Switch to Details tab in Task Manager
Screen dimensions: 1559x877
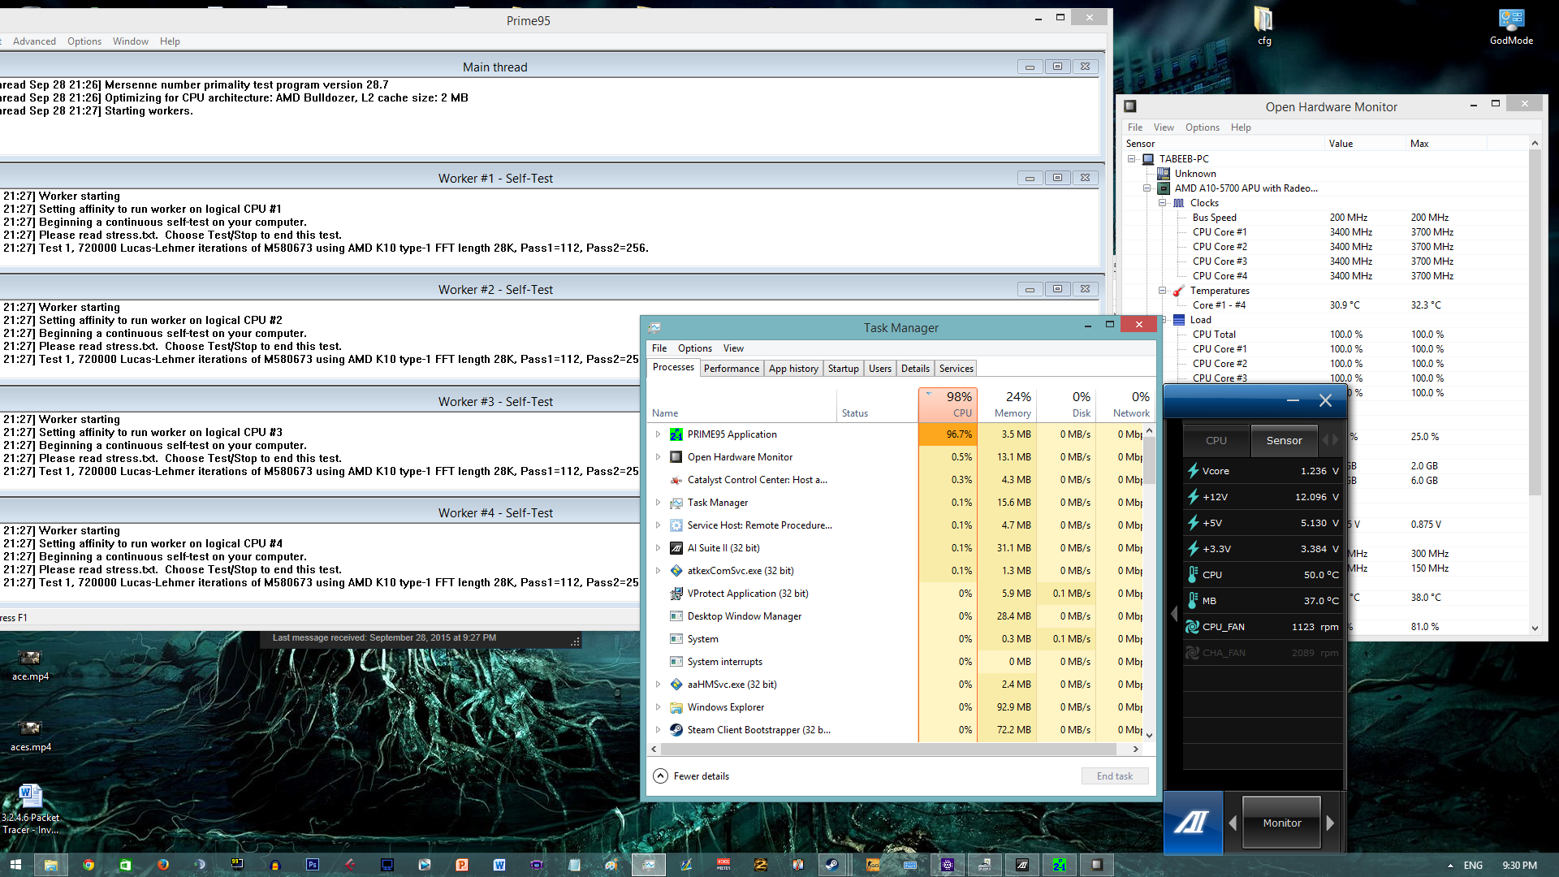[915, 369]
